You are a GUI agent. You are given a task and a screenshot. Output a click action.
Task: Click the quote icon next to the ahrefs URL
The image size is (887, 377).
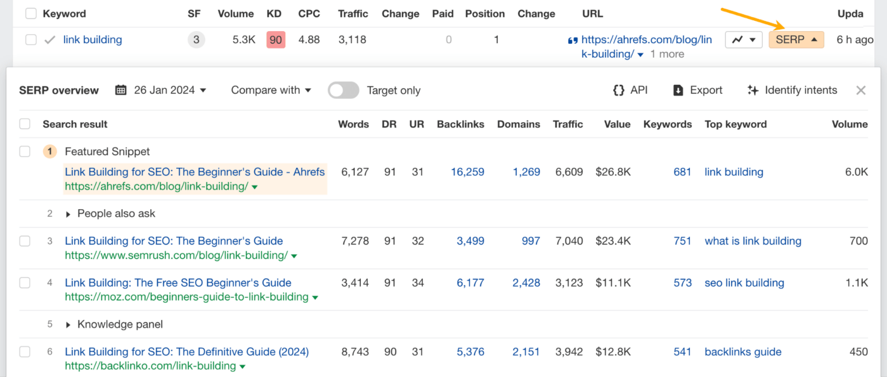pyautogui.click(x=572, y=40)
